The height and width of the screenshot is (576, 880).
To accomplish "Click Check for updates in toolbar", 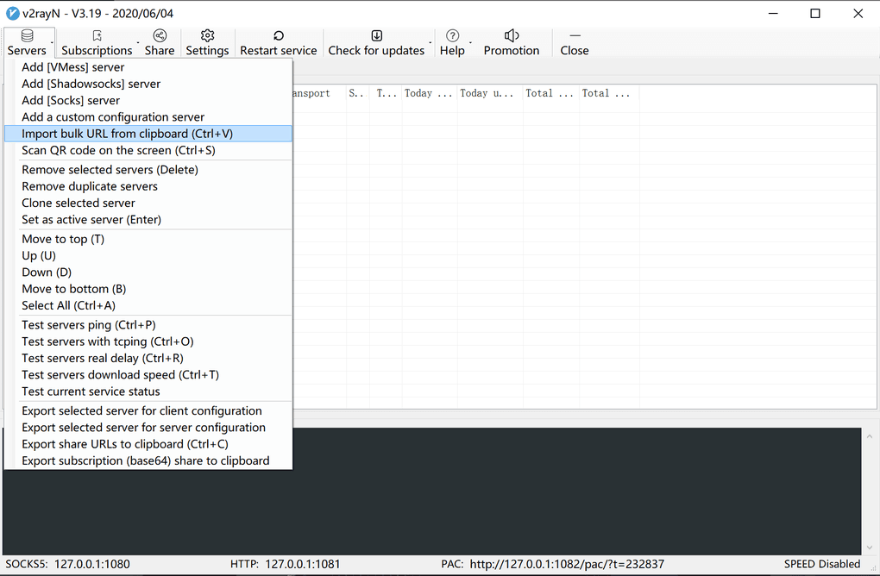I will coord(376,42).
